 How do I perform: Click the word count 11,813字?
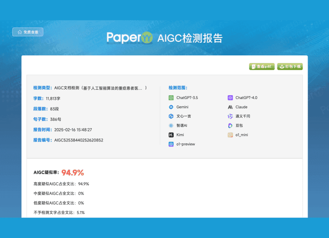[53, 98]
